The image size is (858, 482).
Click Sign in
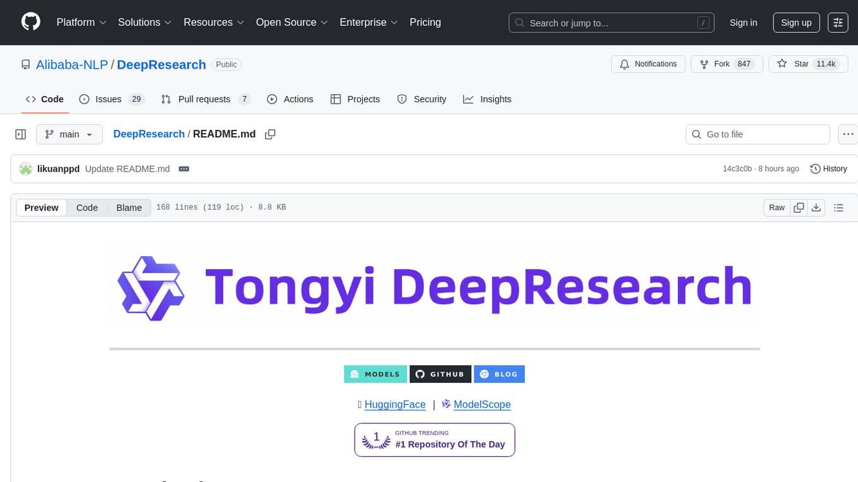pos(743,23)
